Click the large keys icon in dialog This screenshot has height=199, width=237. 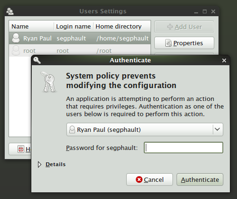click(49, 82)
